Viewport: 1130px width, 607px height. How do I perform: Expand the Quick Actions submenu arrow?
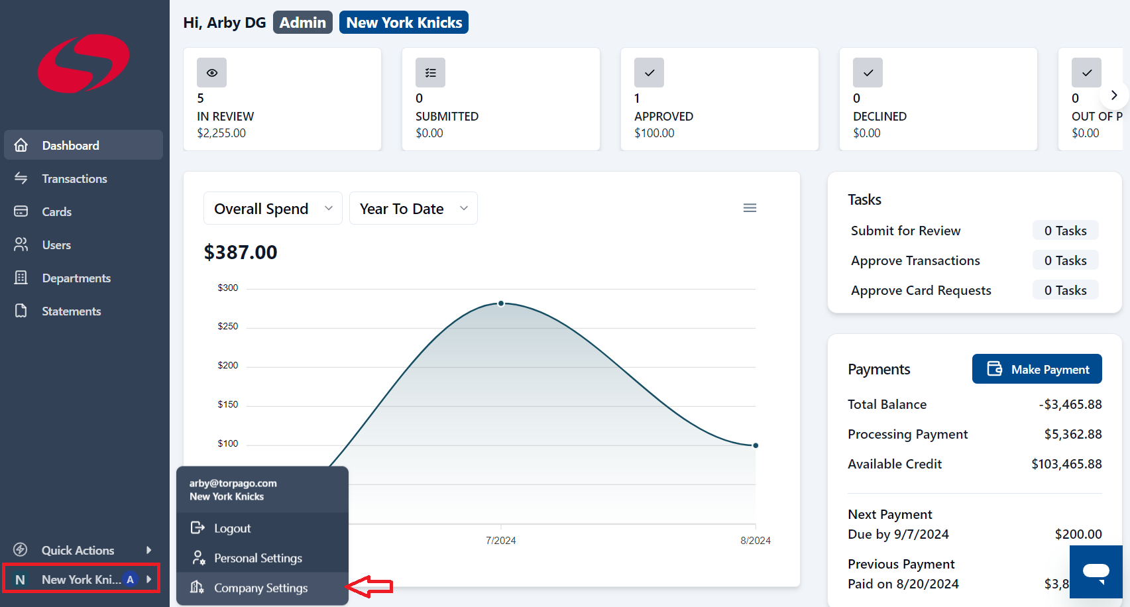(148, 550)
